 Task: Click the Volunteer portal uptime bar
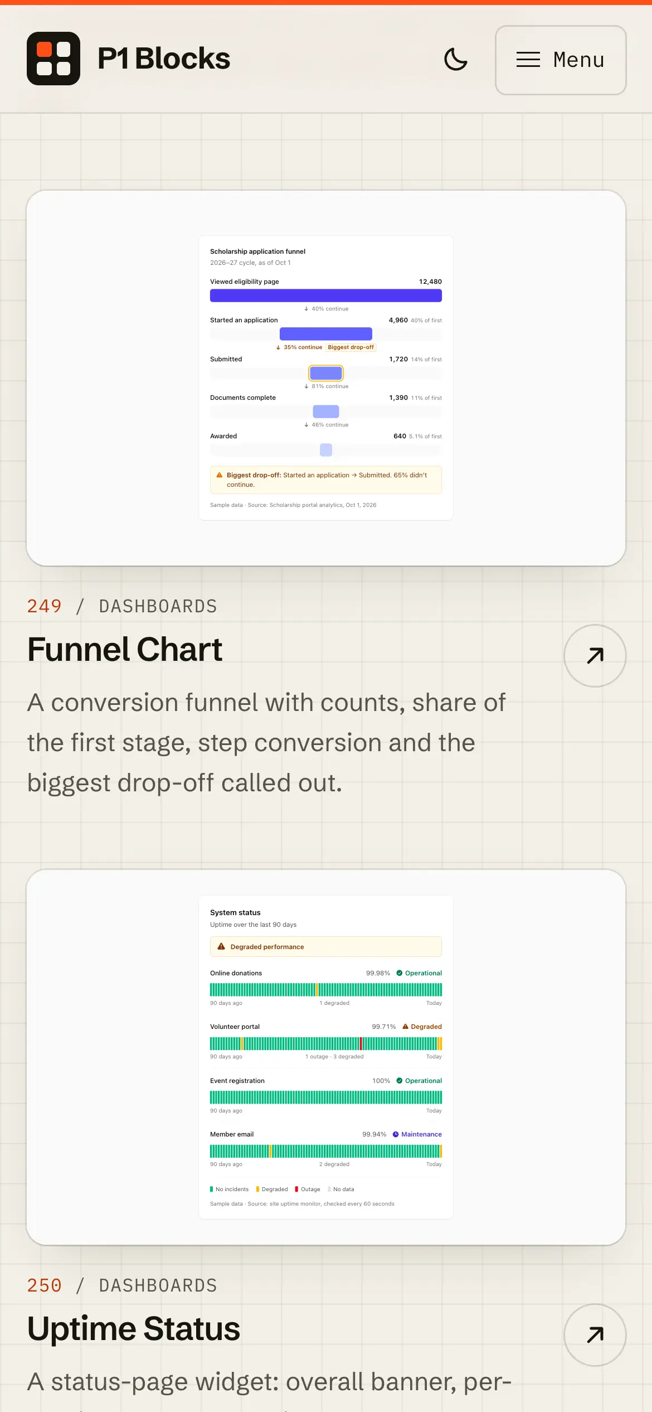coord(326,1043)
